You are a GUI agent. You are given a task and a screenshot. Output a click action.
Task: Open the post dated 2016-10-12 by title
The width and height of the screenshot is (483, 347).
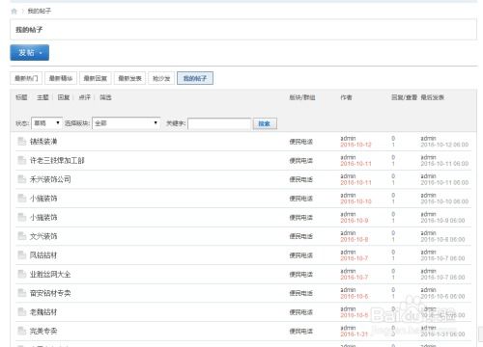point(43,142)
